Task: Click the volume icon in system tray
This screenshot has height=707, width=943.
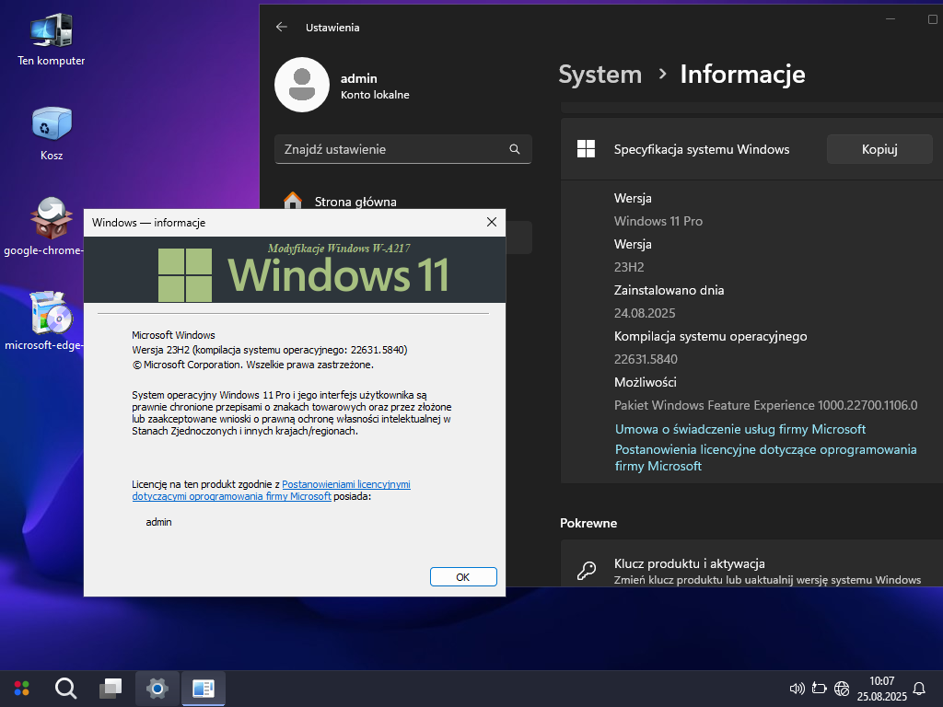Action: point(797,688)
